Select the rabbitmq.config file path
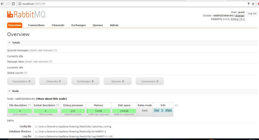Screen dimensions: 259x140 pyautogui.click(x=73, y=126)
